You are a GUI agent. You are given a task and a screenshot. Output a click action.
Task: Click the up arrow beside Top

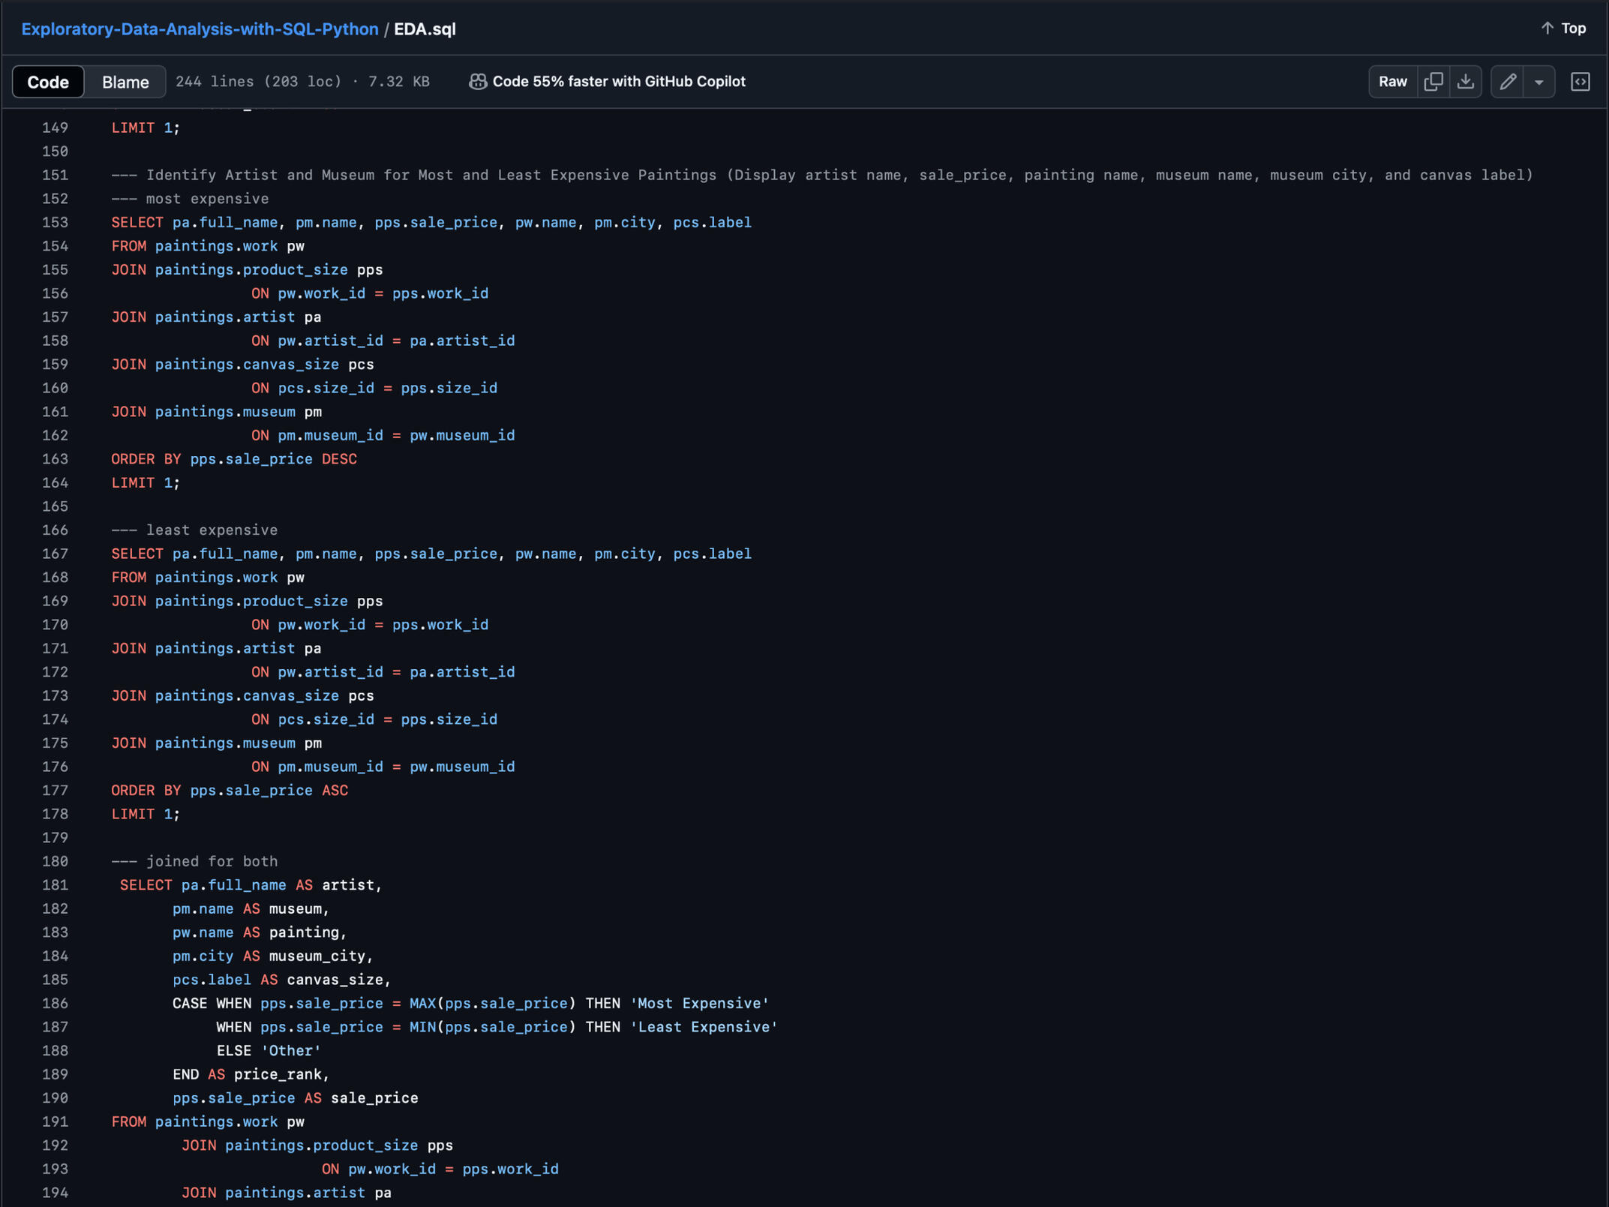(x=1547, y=29)
